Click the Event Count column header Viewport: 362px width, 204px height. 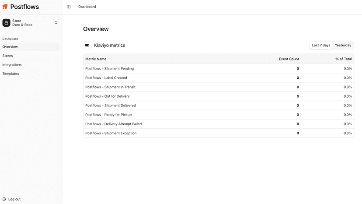[x=289, y=59]
